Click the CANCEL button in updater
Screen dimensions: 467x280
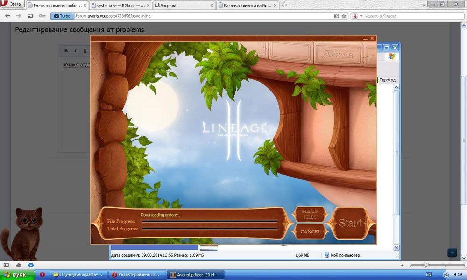310,231
